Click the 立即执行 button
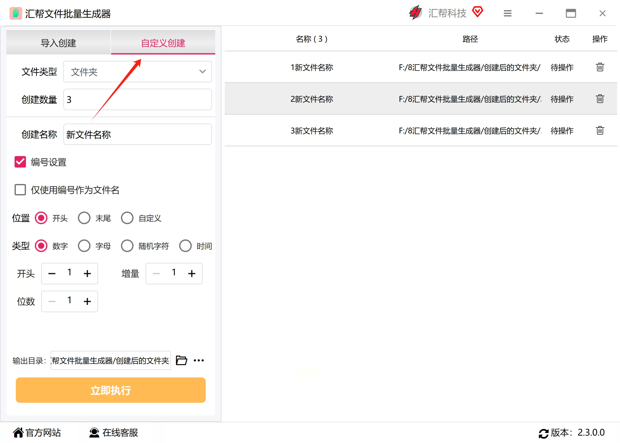The image size is (620, 443). pos(111,390)
